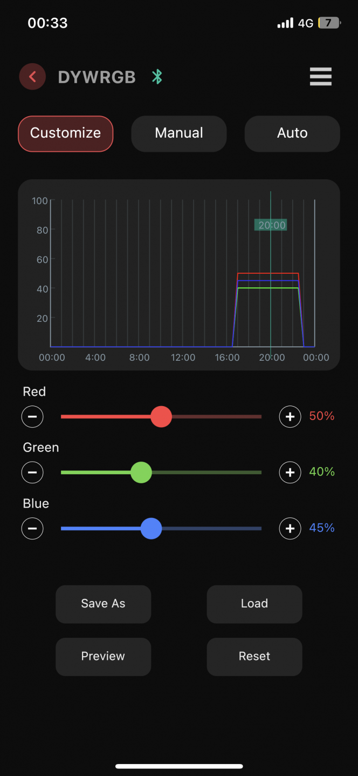Click the Green slider handle
Viewport: 358px width, 776px height.
pos(141,473)
